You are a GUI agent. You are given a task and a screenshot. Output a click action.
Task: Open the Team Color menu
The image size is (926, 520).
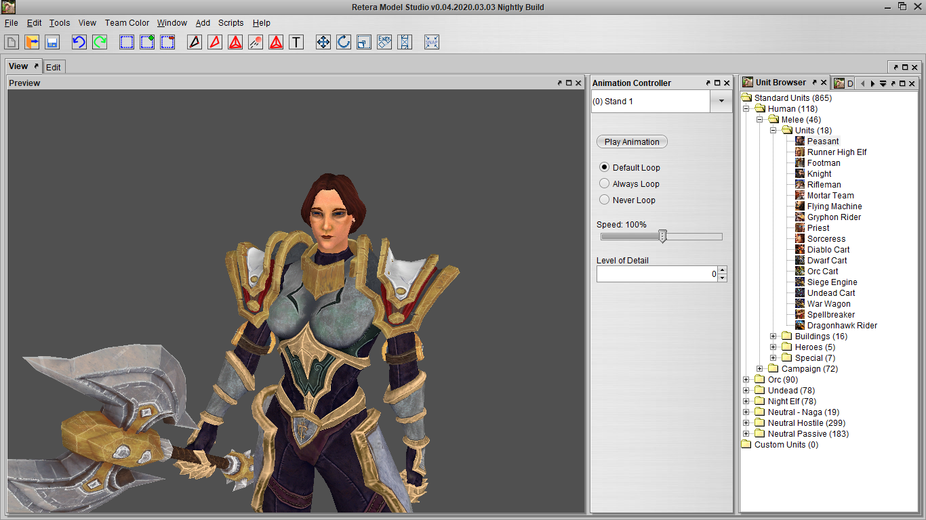point(127,22)
